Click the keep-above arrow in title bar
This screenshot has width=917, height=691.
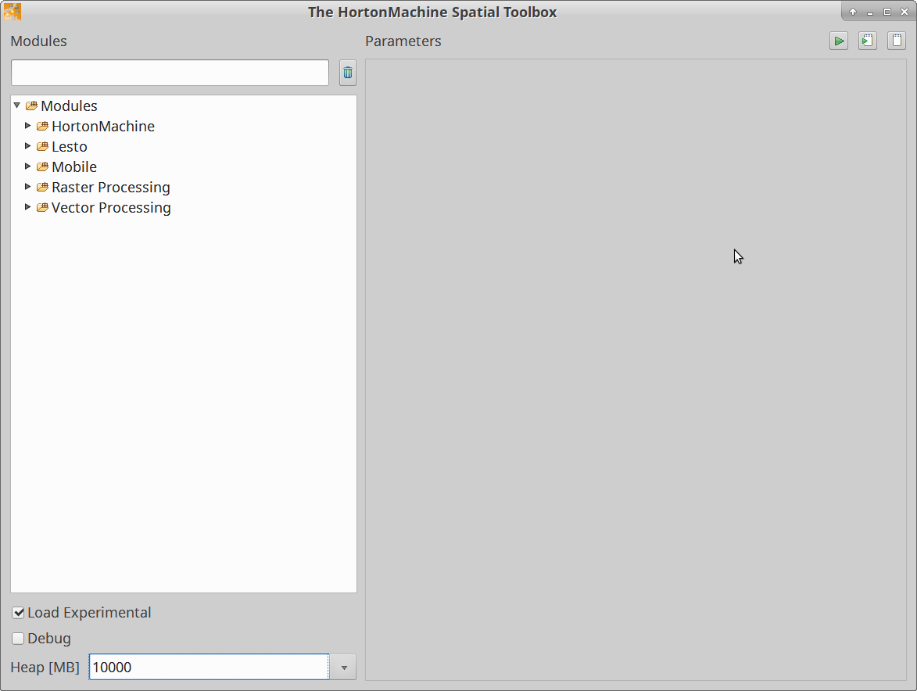click(x=853, y=12)
